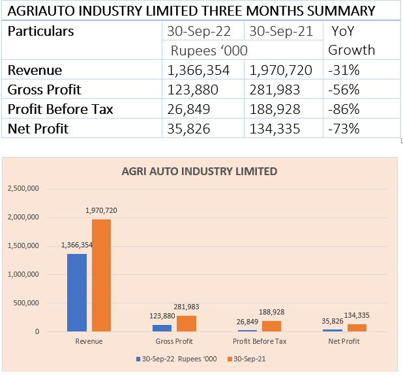Viewport: 403px width, 377px height.
Task: Click the 1,000,000 y-axis label
Action: pyautogui.click(x=23, y=274)
